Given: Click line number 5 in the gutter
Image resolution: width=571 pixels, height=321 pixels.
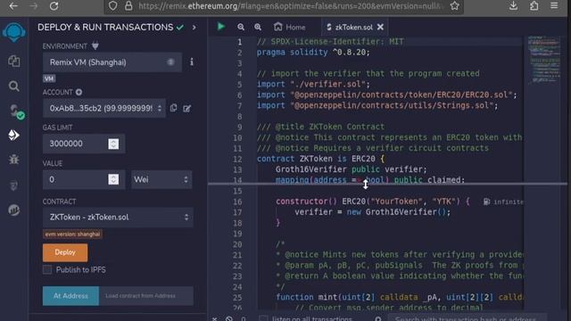Looking at the screenshot, I should [239, 85].
